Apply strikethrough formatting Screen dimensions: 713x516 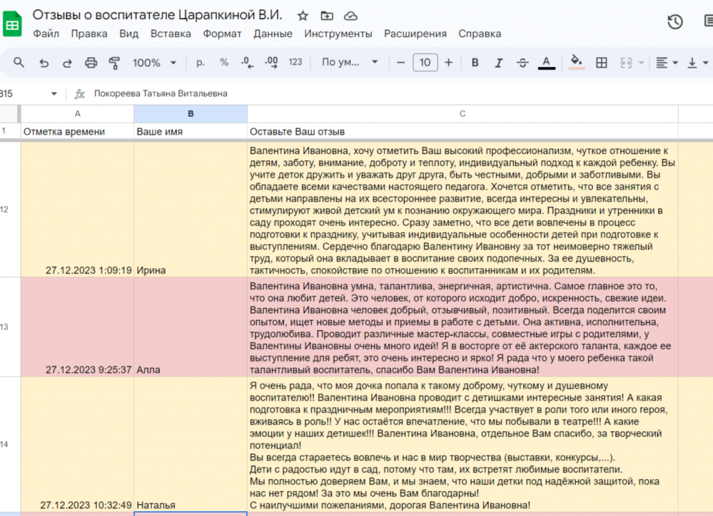pos(522,62)
